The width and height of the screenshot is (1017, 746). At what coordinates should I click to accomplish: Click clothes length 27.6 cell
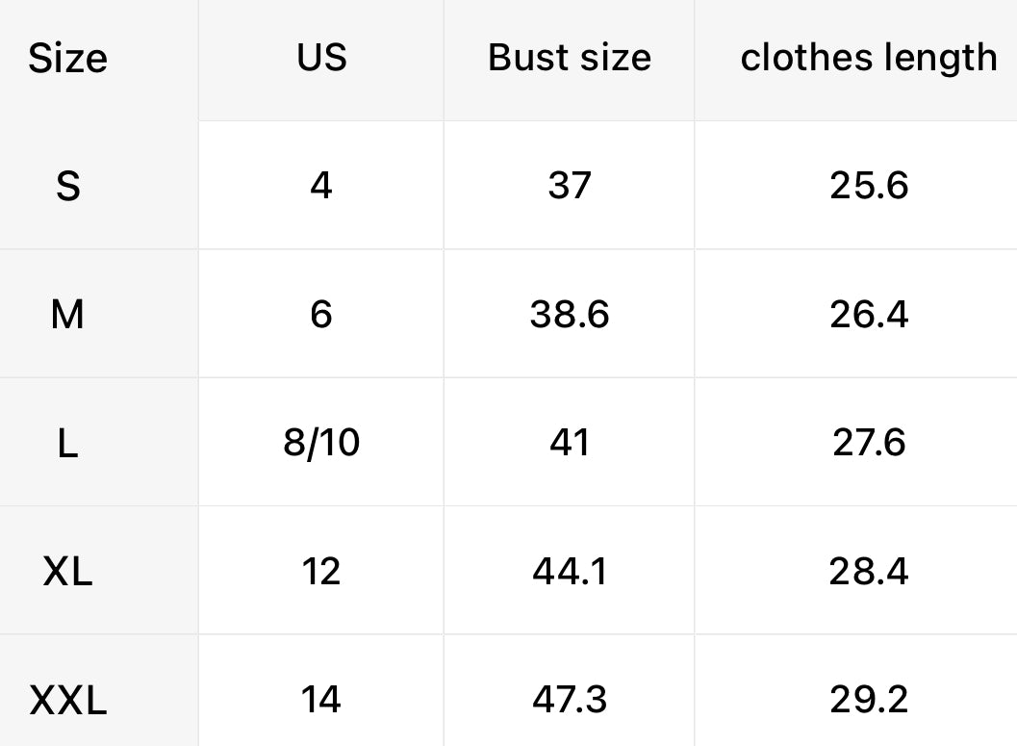tap(868, 443)
